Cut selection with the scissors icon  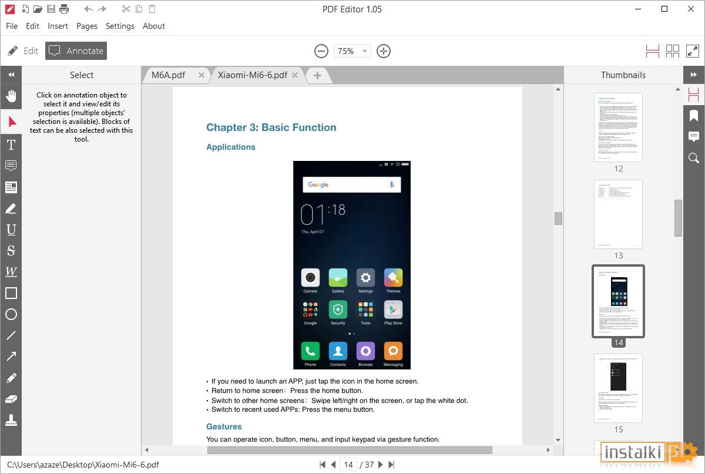pos(126,9)
